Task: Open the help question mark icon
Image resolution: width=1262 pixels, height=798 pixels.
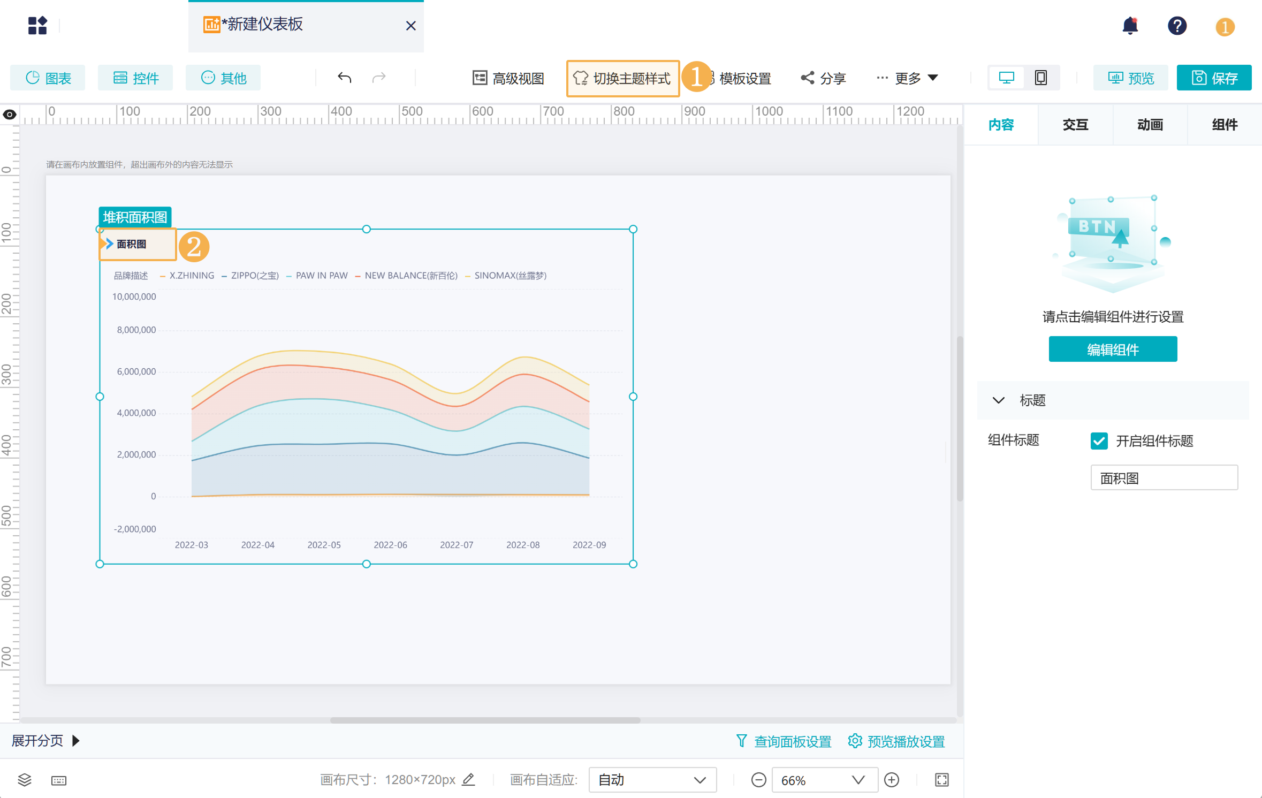Action: (1177, 26)
